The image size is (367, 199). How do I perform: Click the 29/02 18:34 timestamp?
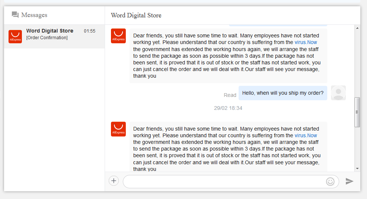click(228, 108)
